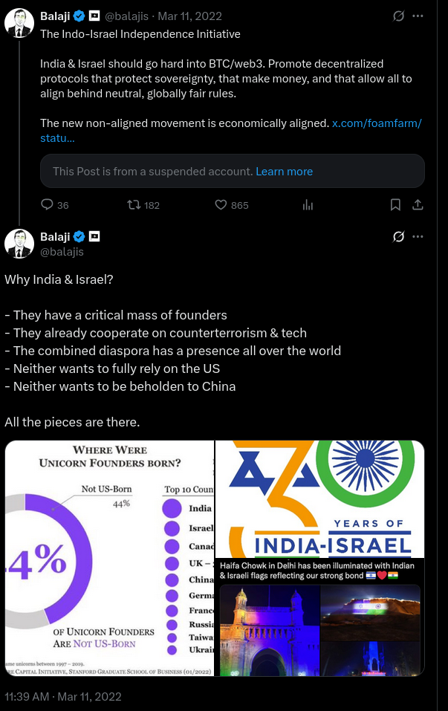The height and width of the screenshot is (711, 448).
Task: Open the Haifa Chowk illuminated flags image
Action: pyautogui.click(x=319, y=617)
